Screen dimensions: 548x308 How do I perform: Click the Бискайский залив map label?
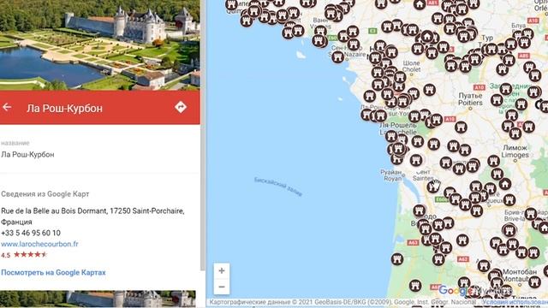tap(278, 187)
